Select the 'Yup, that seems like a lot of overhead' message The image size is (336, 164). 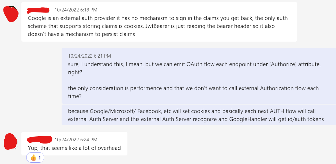click(74, 143)
